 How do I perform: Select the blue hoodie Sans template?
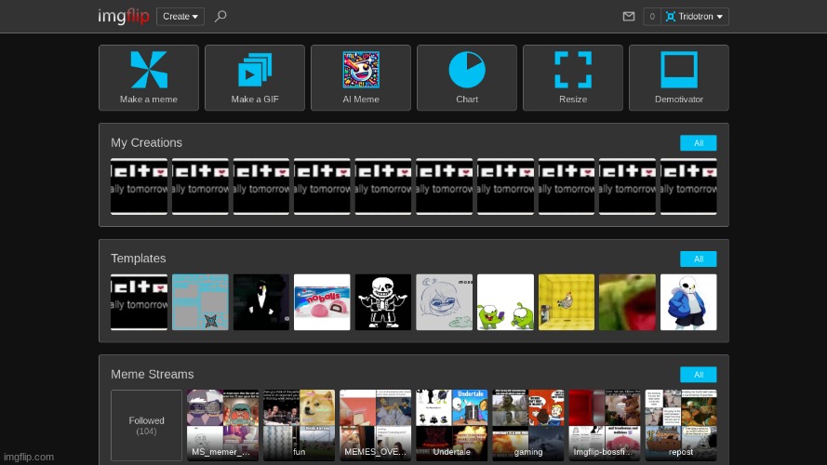coord(688,302)
